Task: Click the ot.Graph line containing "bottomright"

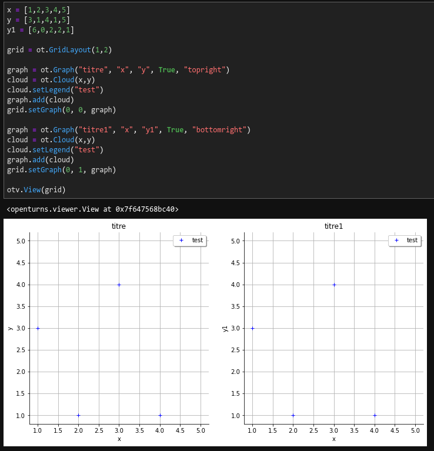Action: coord(129,130)
